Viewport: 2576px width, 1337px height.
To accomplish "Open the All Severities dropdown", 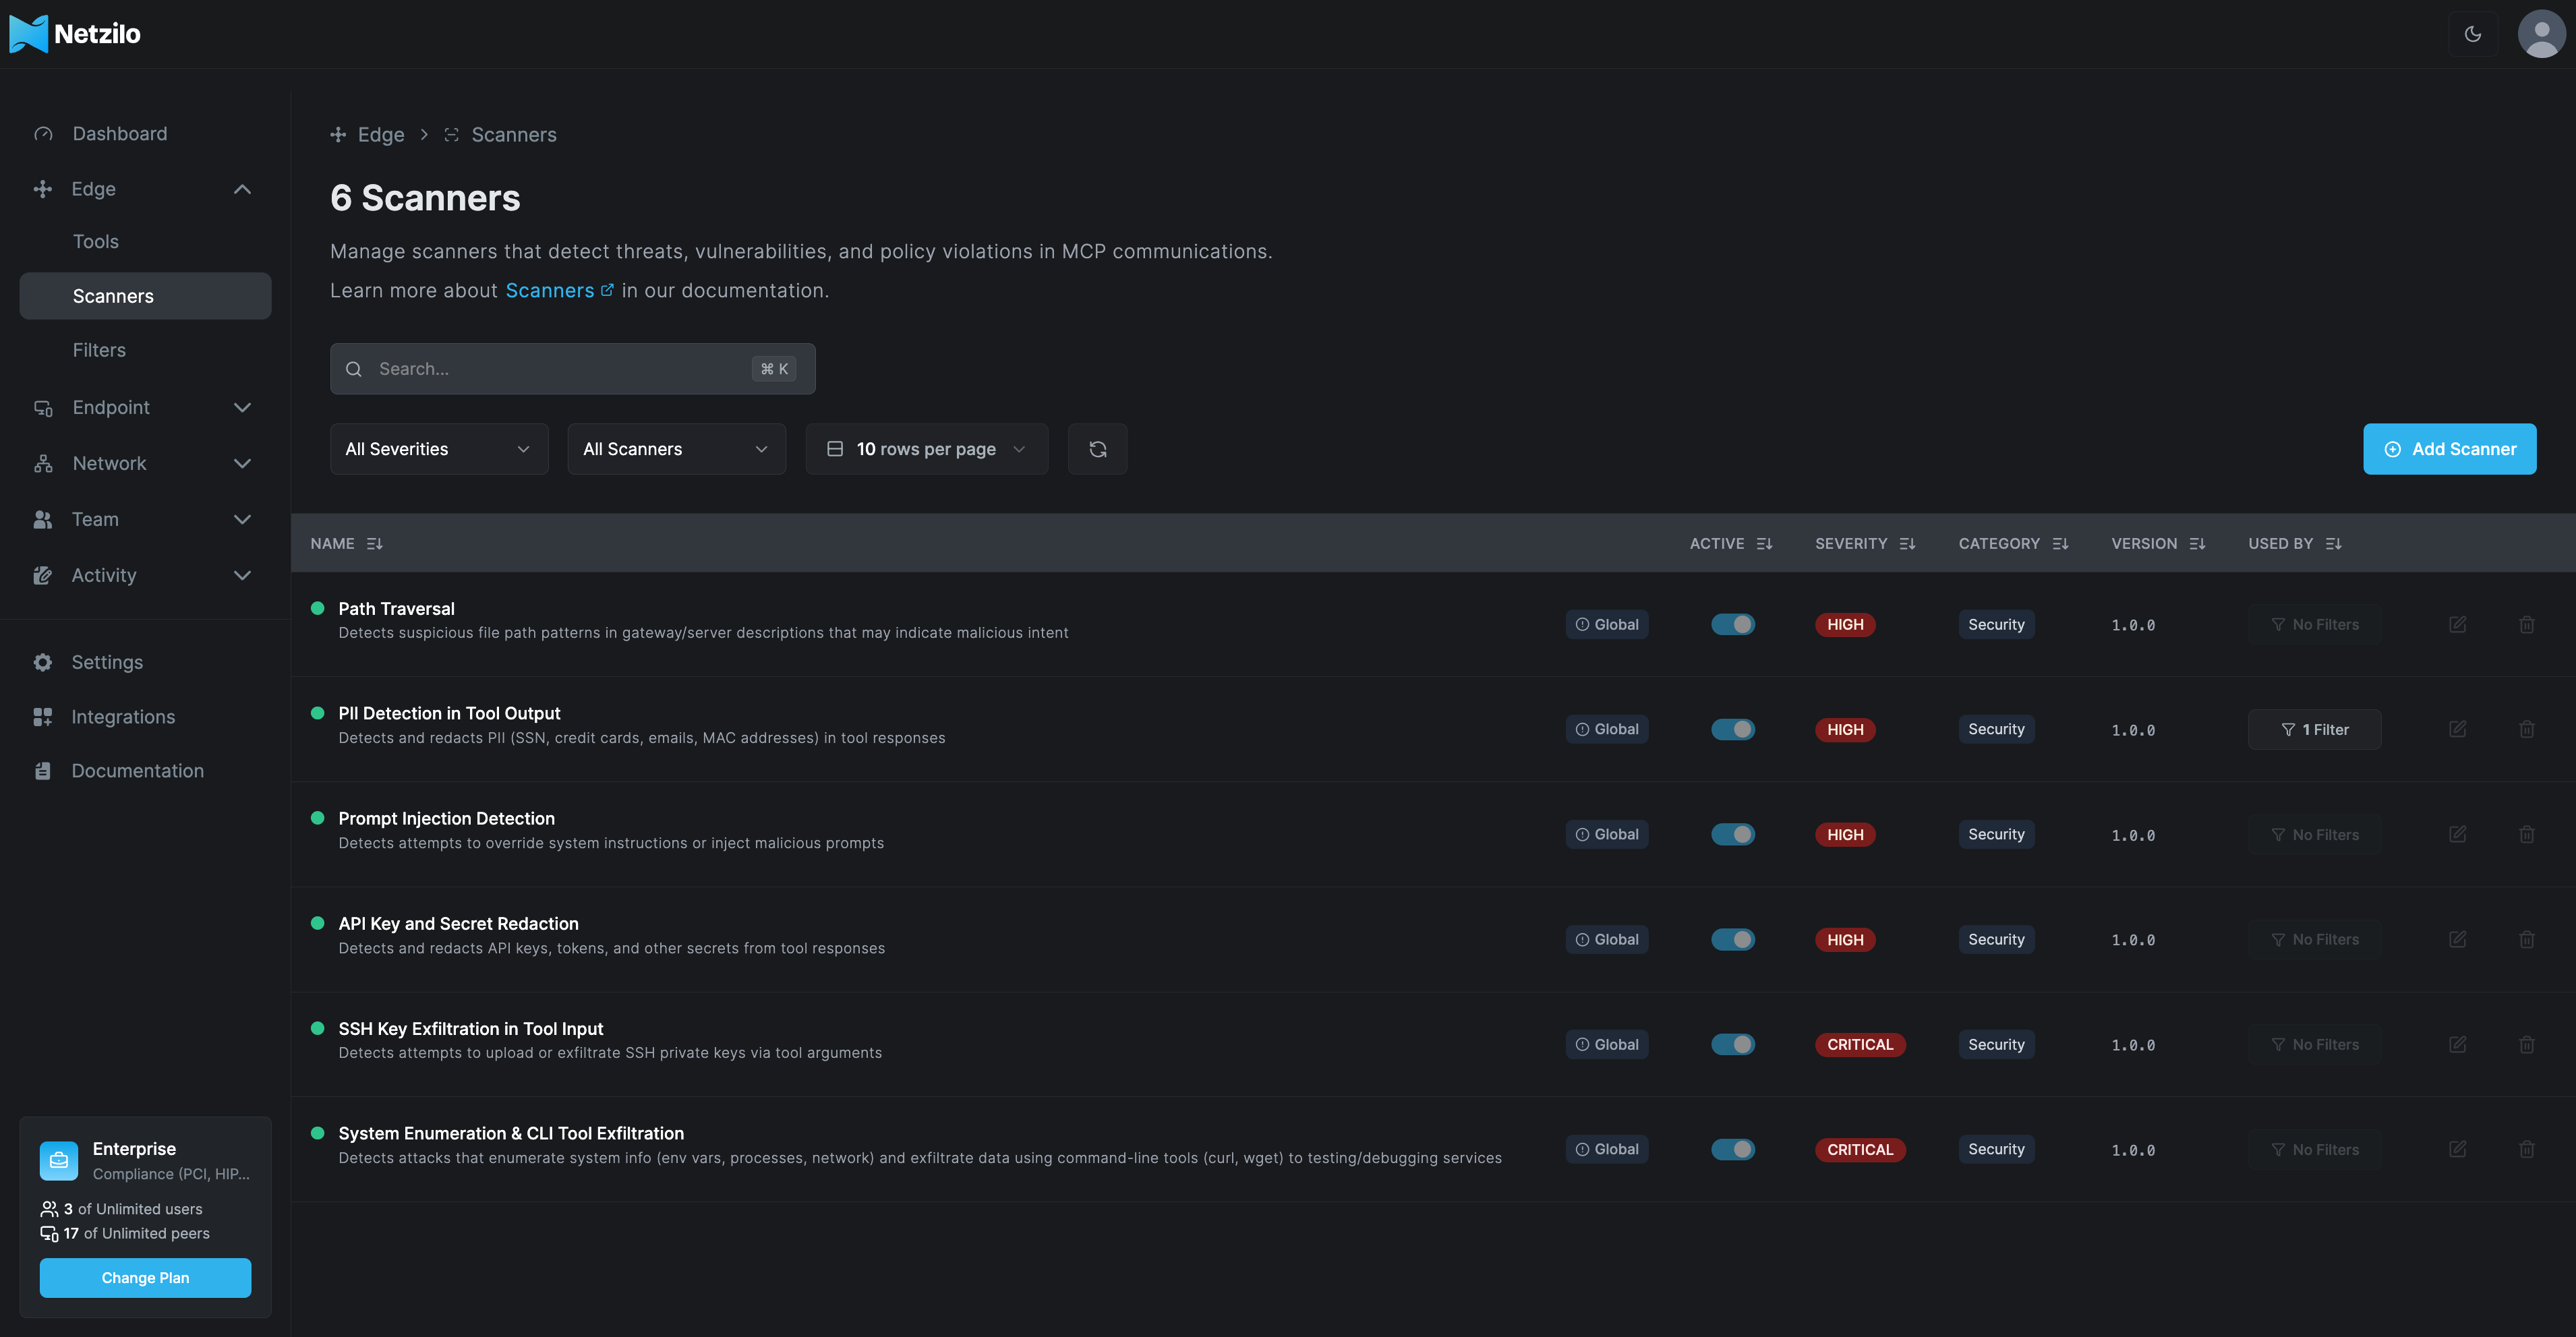I will (438, 448).
